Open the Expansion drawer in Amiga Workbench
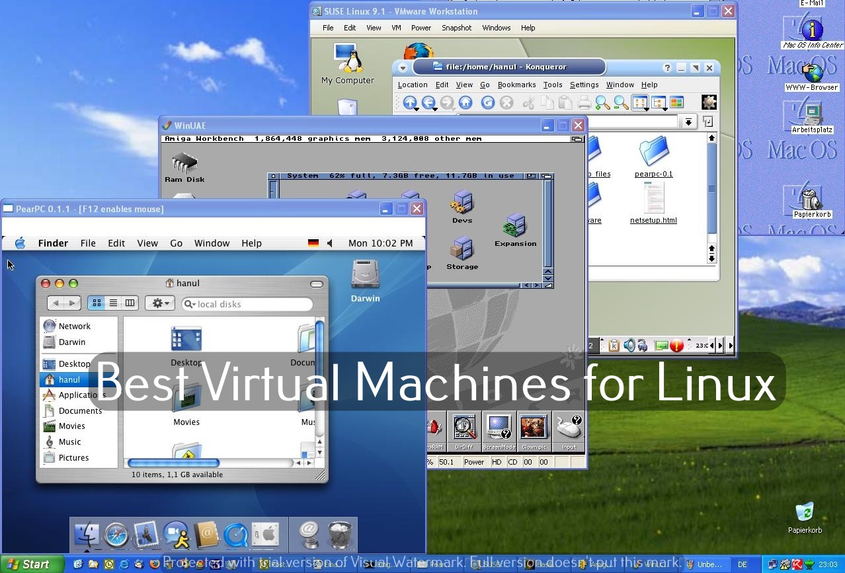This screenshot has height=573, width=845. click(515, 230)
